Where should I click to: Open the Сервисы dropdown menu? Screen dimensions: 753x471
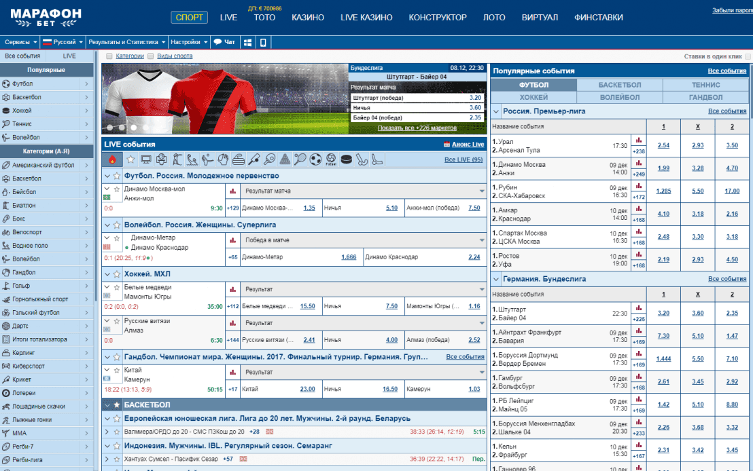click(20, 42)
